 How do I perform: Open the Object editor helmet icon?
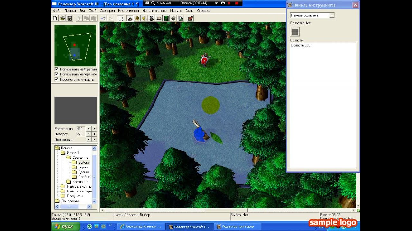pos(152,18)
